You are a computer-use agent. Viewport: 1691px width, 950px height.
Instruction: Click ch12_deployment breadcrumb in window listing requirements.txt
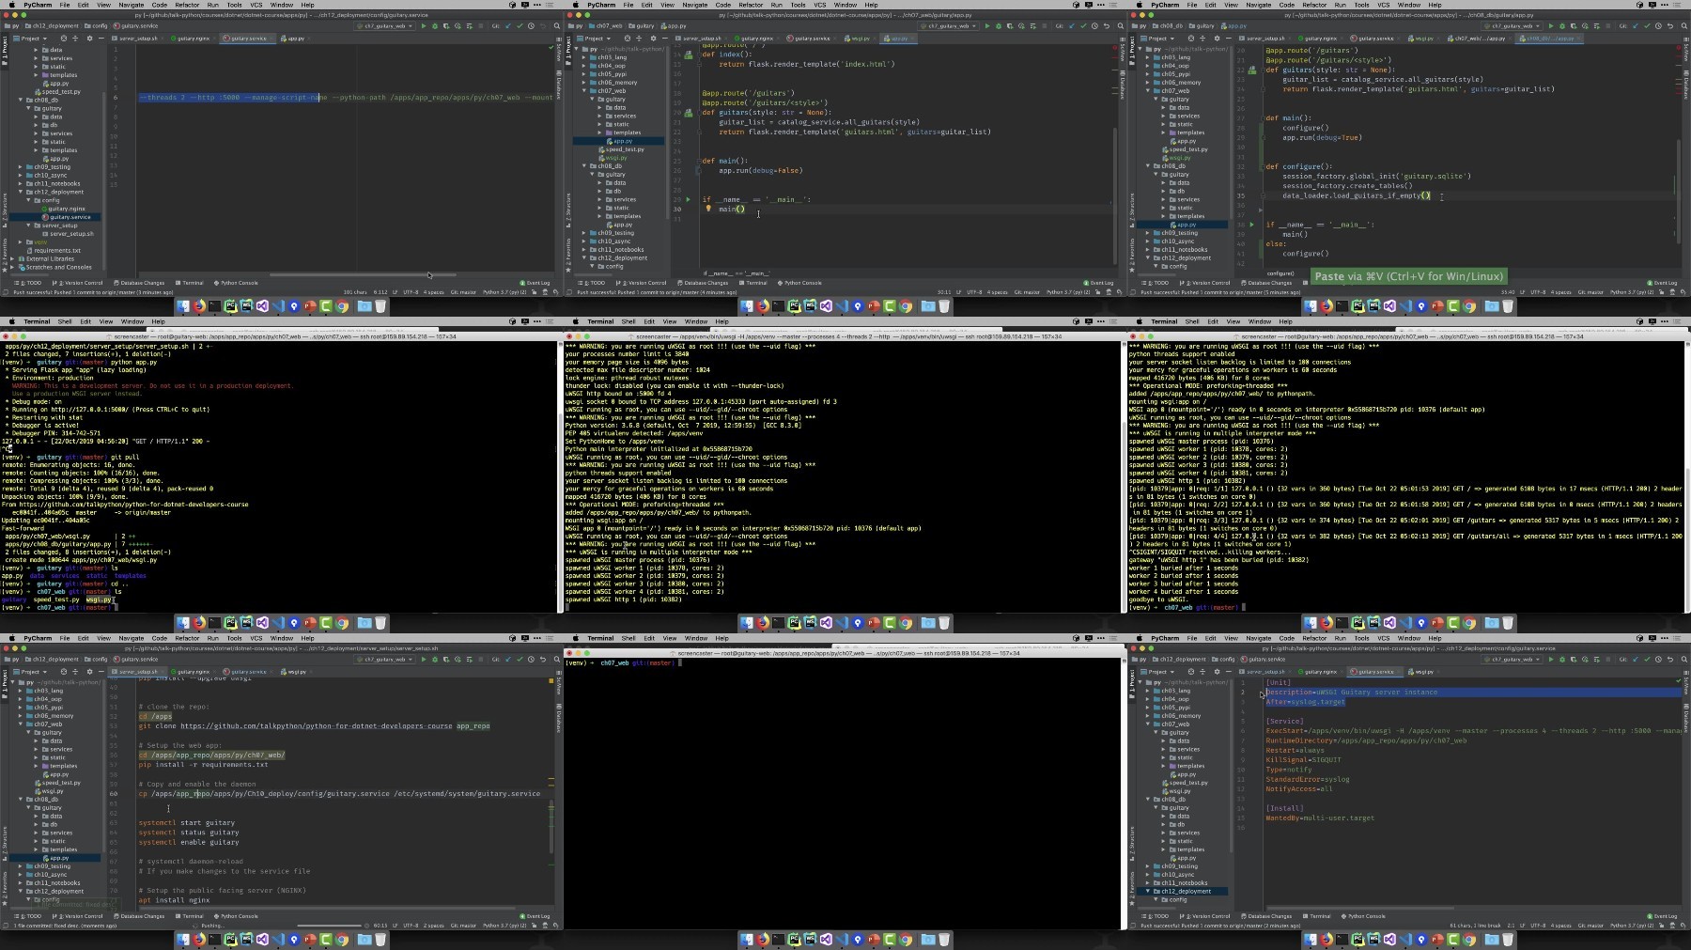click(52, 26)
